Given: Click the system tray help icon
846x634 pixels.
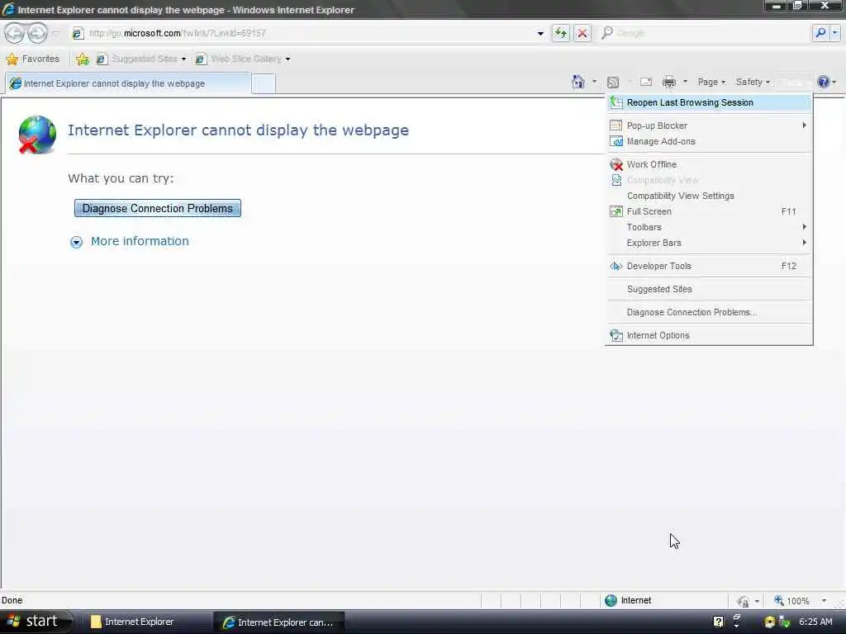Looking at the screenshot, I should pyautogui.click(x=718, y=622).
